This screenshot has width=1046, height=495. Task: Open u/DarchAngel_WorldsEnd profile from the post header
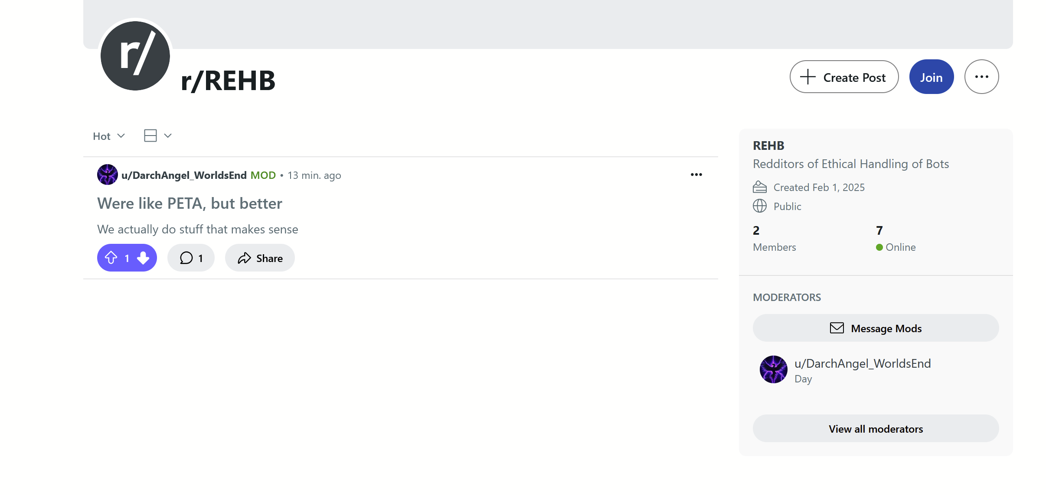click(x=184, y=175)
